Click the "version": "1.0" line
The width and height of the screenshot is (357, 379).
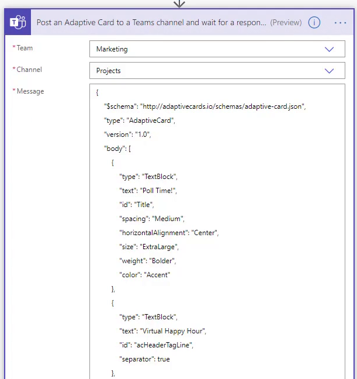pos(127,135)
